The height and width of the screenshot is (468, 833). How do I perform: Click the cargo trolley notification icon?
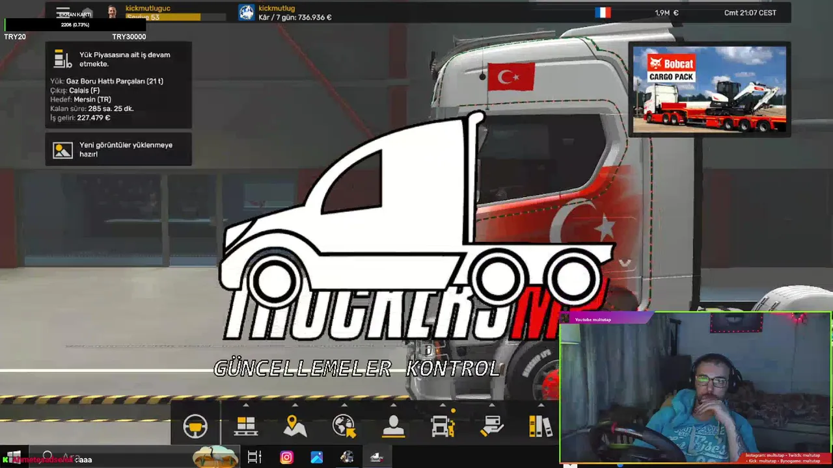(x=63, y=59)
